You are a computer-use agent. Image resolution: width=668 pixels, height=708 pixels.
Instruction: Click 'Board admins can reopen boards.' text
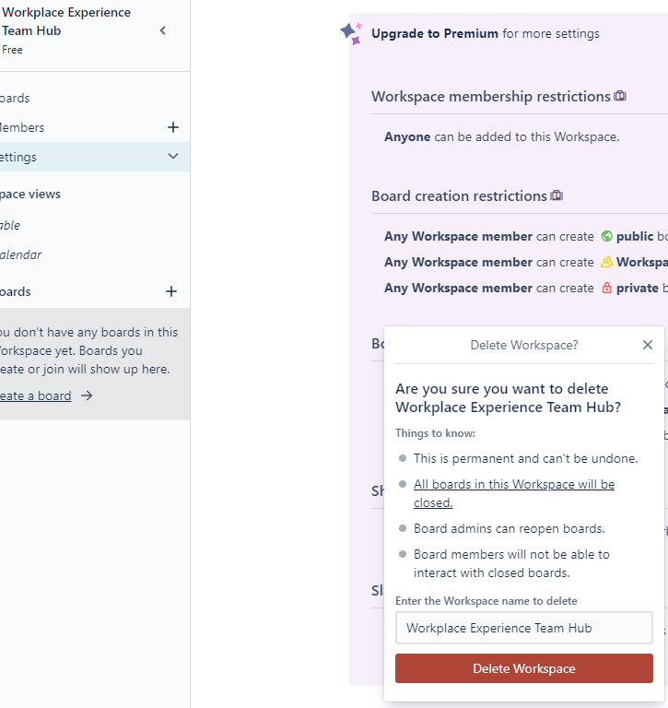[x=510, y=528]
